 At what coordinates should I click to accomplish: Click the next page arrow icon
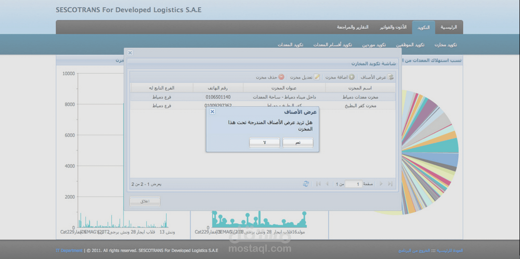(x=381, y=183)
